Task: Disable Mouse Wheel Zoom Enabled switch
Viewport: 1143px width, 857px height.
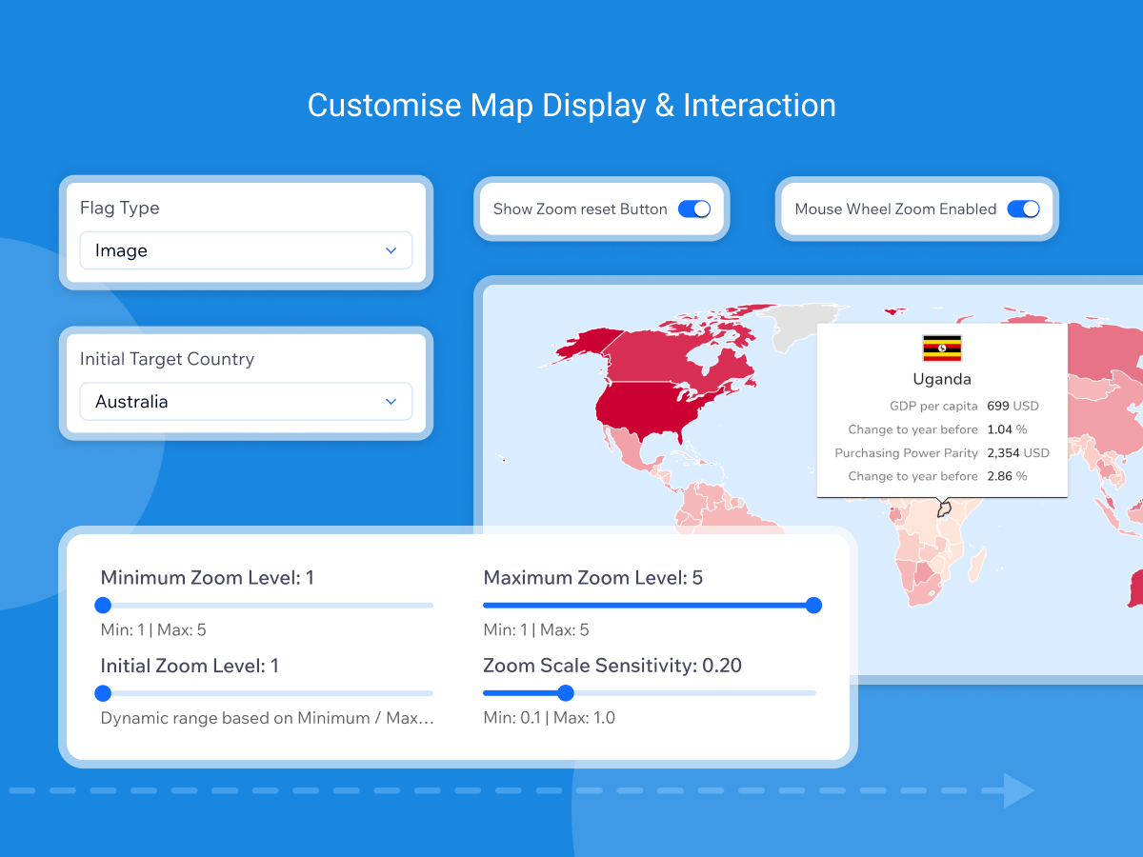Action: 1023,209
